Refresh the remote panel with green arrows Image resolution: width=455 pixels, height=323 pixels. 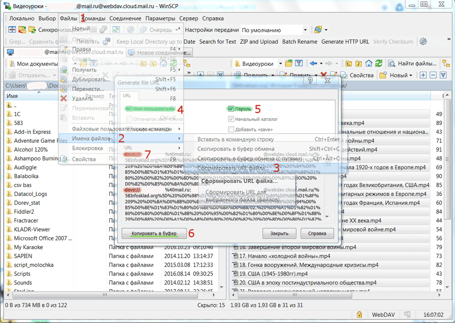point(379,63)
